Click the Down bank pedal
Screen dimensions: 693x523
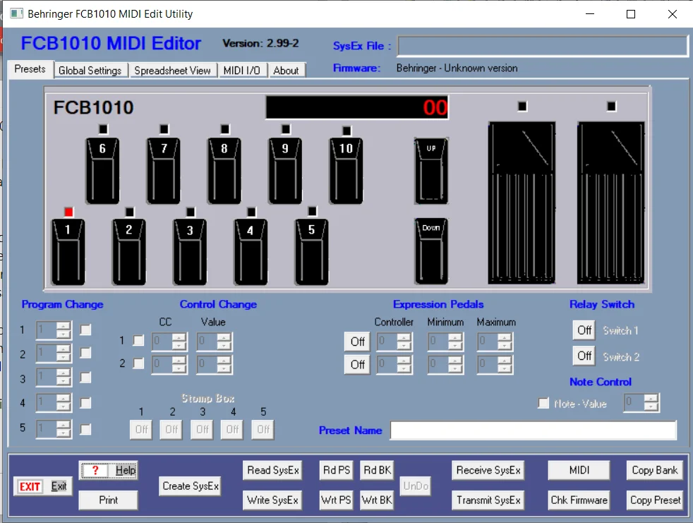(x=430, y=250)
